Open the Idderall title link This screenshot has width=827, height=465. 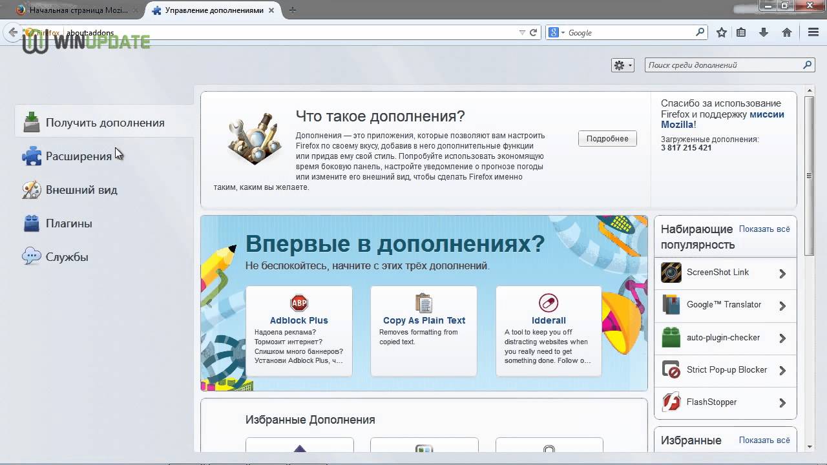coord(549,320)
